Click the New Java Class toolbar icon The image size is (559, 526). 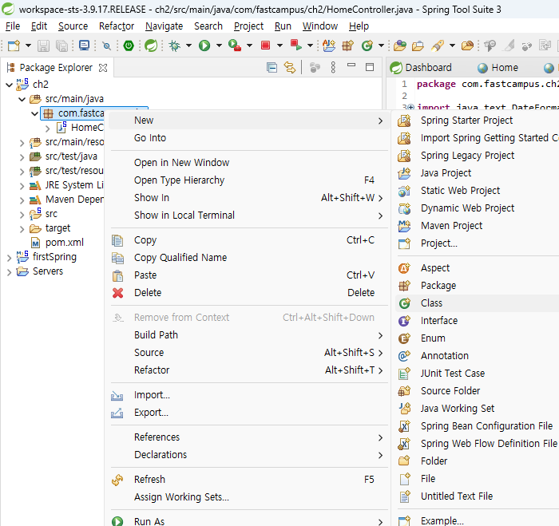click(367, 45)
